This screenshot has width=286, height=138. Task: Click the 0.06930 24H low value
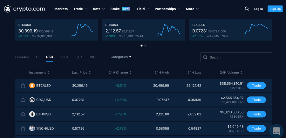[194, 100]
